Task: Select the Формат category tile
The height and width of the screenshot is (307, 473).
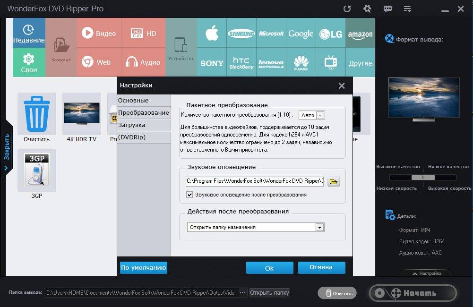Action: click(61, 47)
